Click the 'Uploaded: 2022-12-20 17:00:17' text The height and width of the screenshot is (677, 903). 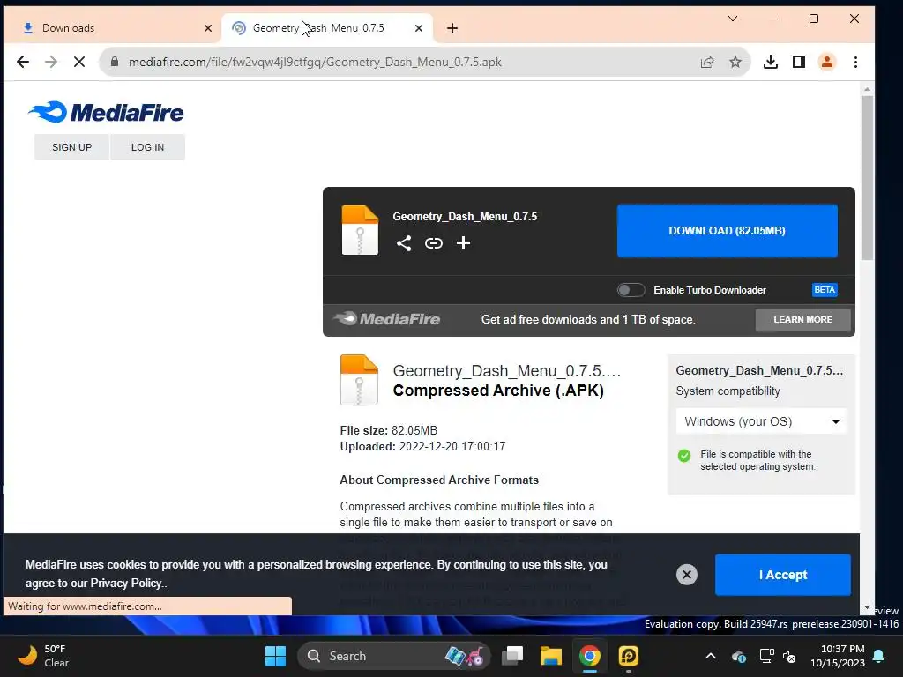click(x=422, y=447)
